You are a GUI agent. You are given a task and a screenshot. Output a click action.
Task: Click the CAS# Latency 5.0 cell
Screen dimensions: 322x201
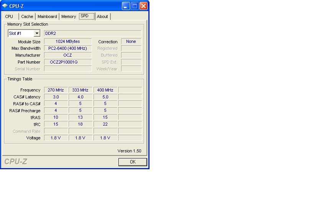point(105,97)
